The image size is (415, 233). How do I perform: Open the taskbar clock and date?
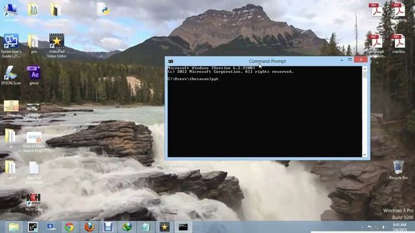[399, 227]
